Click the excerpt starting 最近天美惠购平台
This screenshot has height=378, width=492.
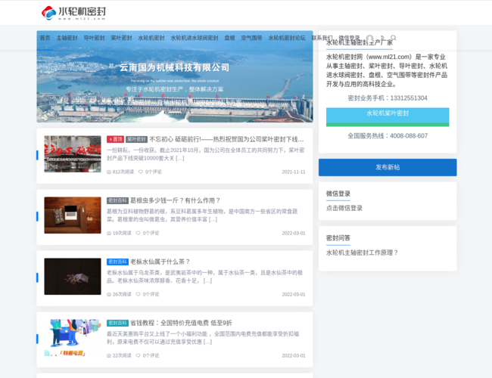(203, 338)
